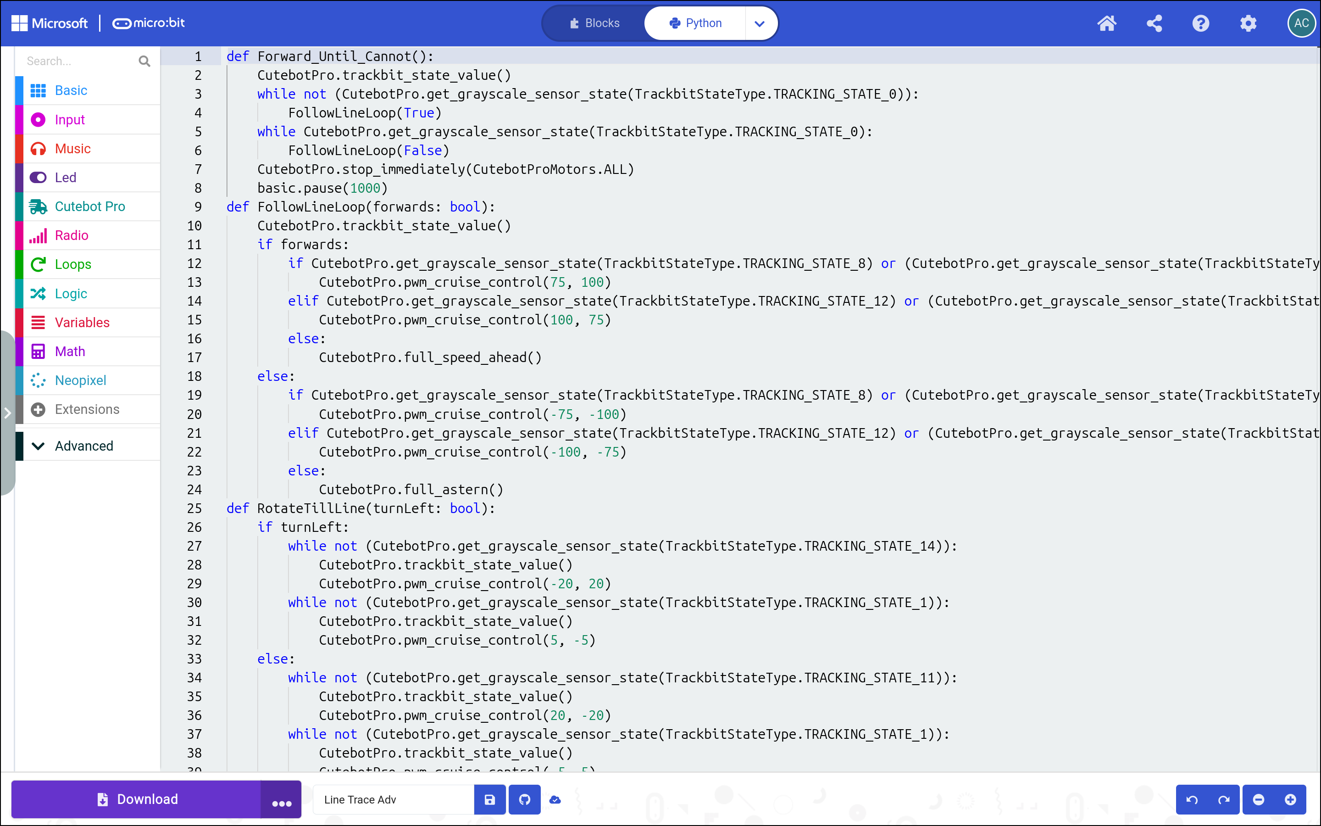Click 'CutebotPro.stop_immediately(CutebotProMotors.ALL)' on line 7
This screenshot has width=1321, height=826.
445,169
